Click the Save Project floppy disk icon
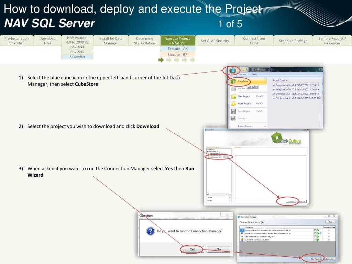 233,111
